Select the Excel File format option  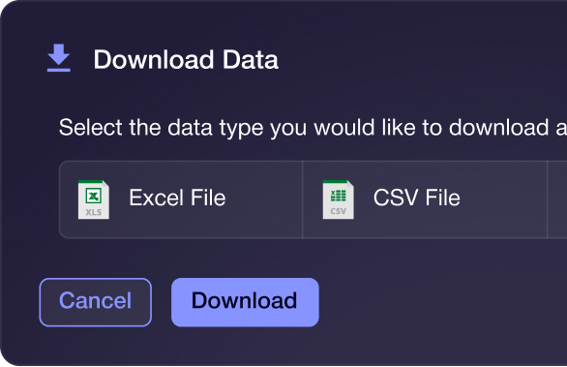[x=181, y=199]
